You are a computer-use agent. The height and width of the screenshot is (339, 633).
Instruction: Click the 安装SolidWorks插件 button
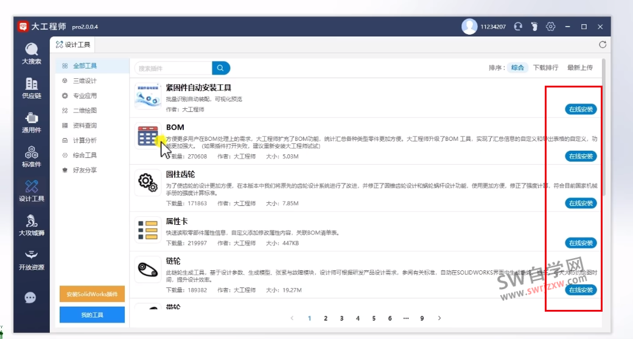coord(92,295)
